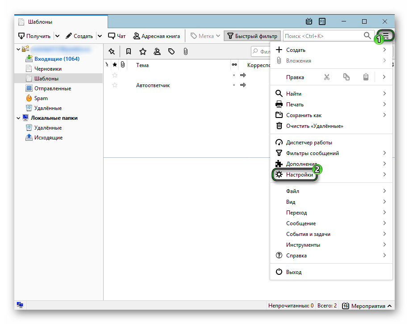Toggle the starred filter icon

143,51
